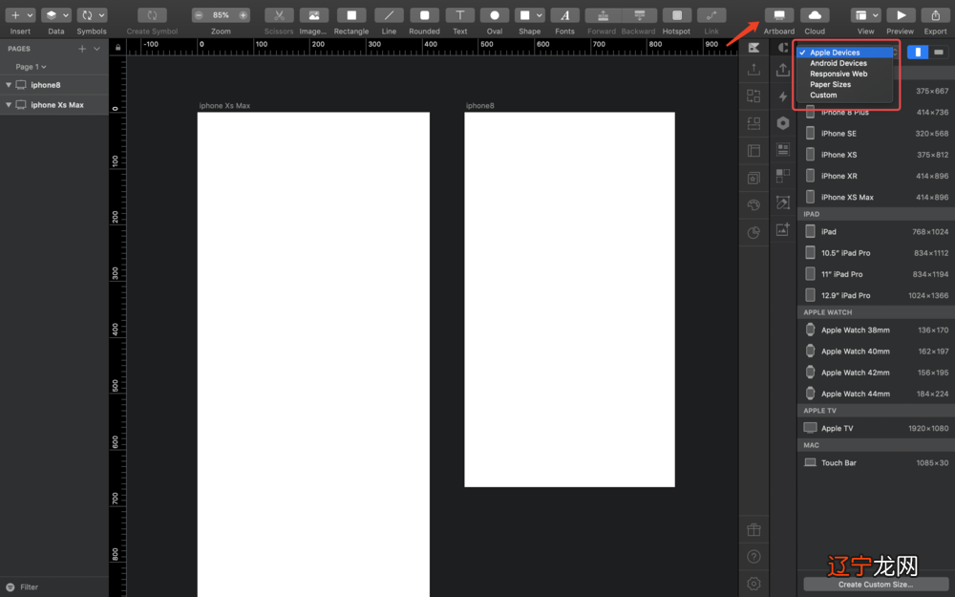Collapse the iphone8 artboard layer
This screenshot has height=597, width=955.
coord(9,85)
